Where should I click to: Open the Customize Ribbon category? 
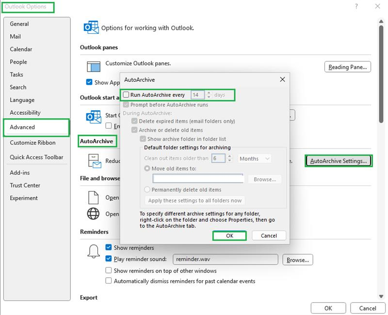click(37, 142)
